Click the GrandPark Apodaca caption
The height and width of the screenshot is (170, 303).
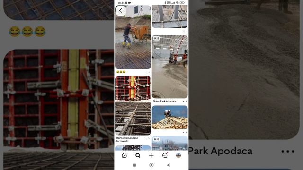pos(164,101)
